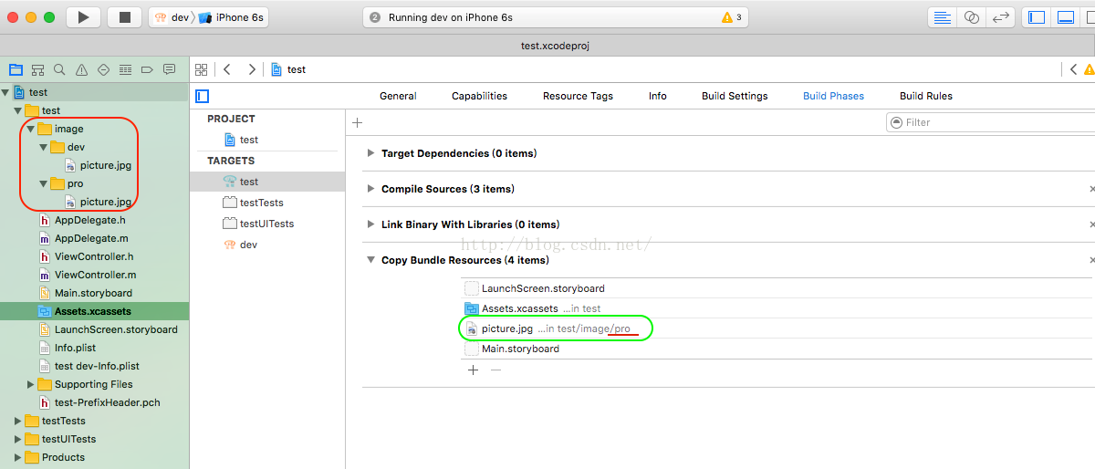Open the related items grid menu
Screen dimensions: 1095x469
point(202,69)
